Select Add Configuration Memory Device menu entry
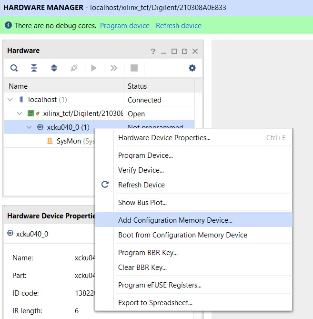The image size is (313, 319). pos(175,220)
